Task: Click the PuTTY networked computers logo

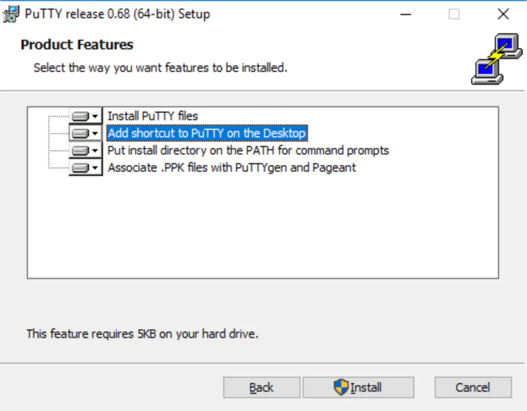Action: click(496, 59)
